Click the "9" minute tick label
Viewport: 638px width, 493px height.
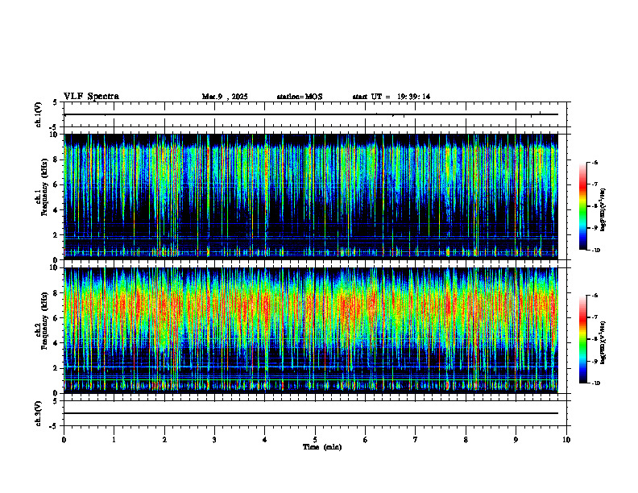point(516,440)
